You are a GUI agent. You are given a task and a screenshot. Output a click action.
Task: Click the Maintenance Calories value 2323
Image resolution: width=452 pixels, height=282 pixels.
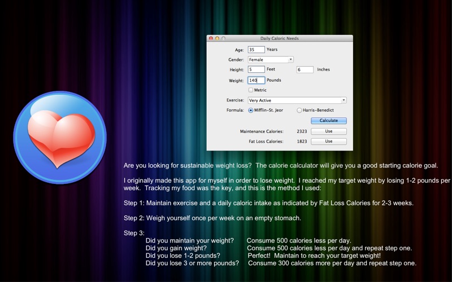302,131
